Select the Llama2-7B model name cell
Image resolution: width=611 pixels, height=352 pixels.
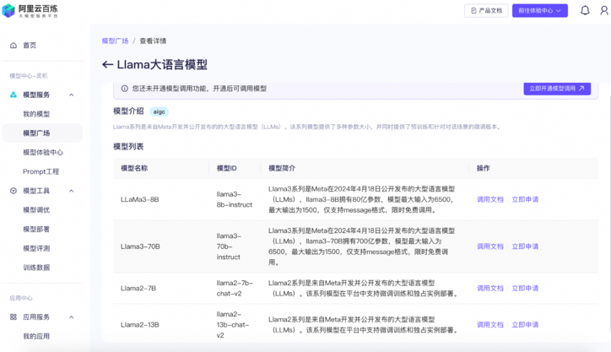click(x=138, y=288)
